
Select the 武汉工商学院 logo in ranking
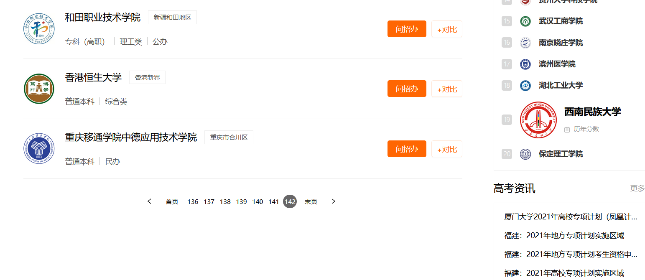(x=525, y=21)
